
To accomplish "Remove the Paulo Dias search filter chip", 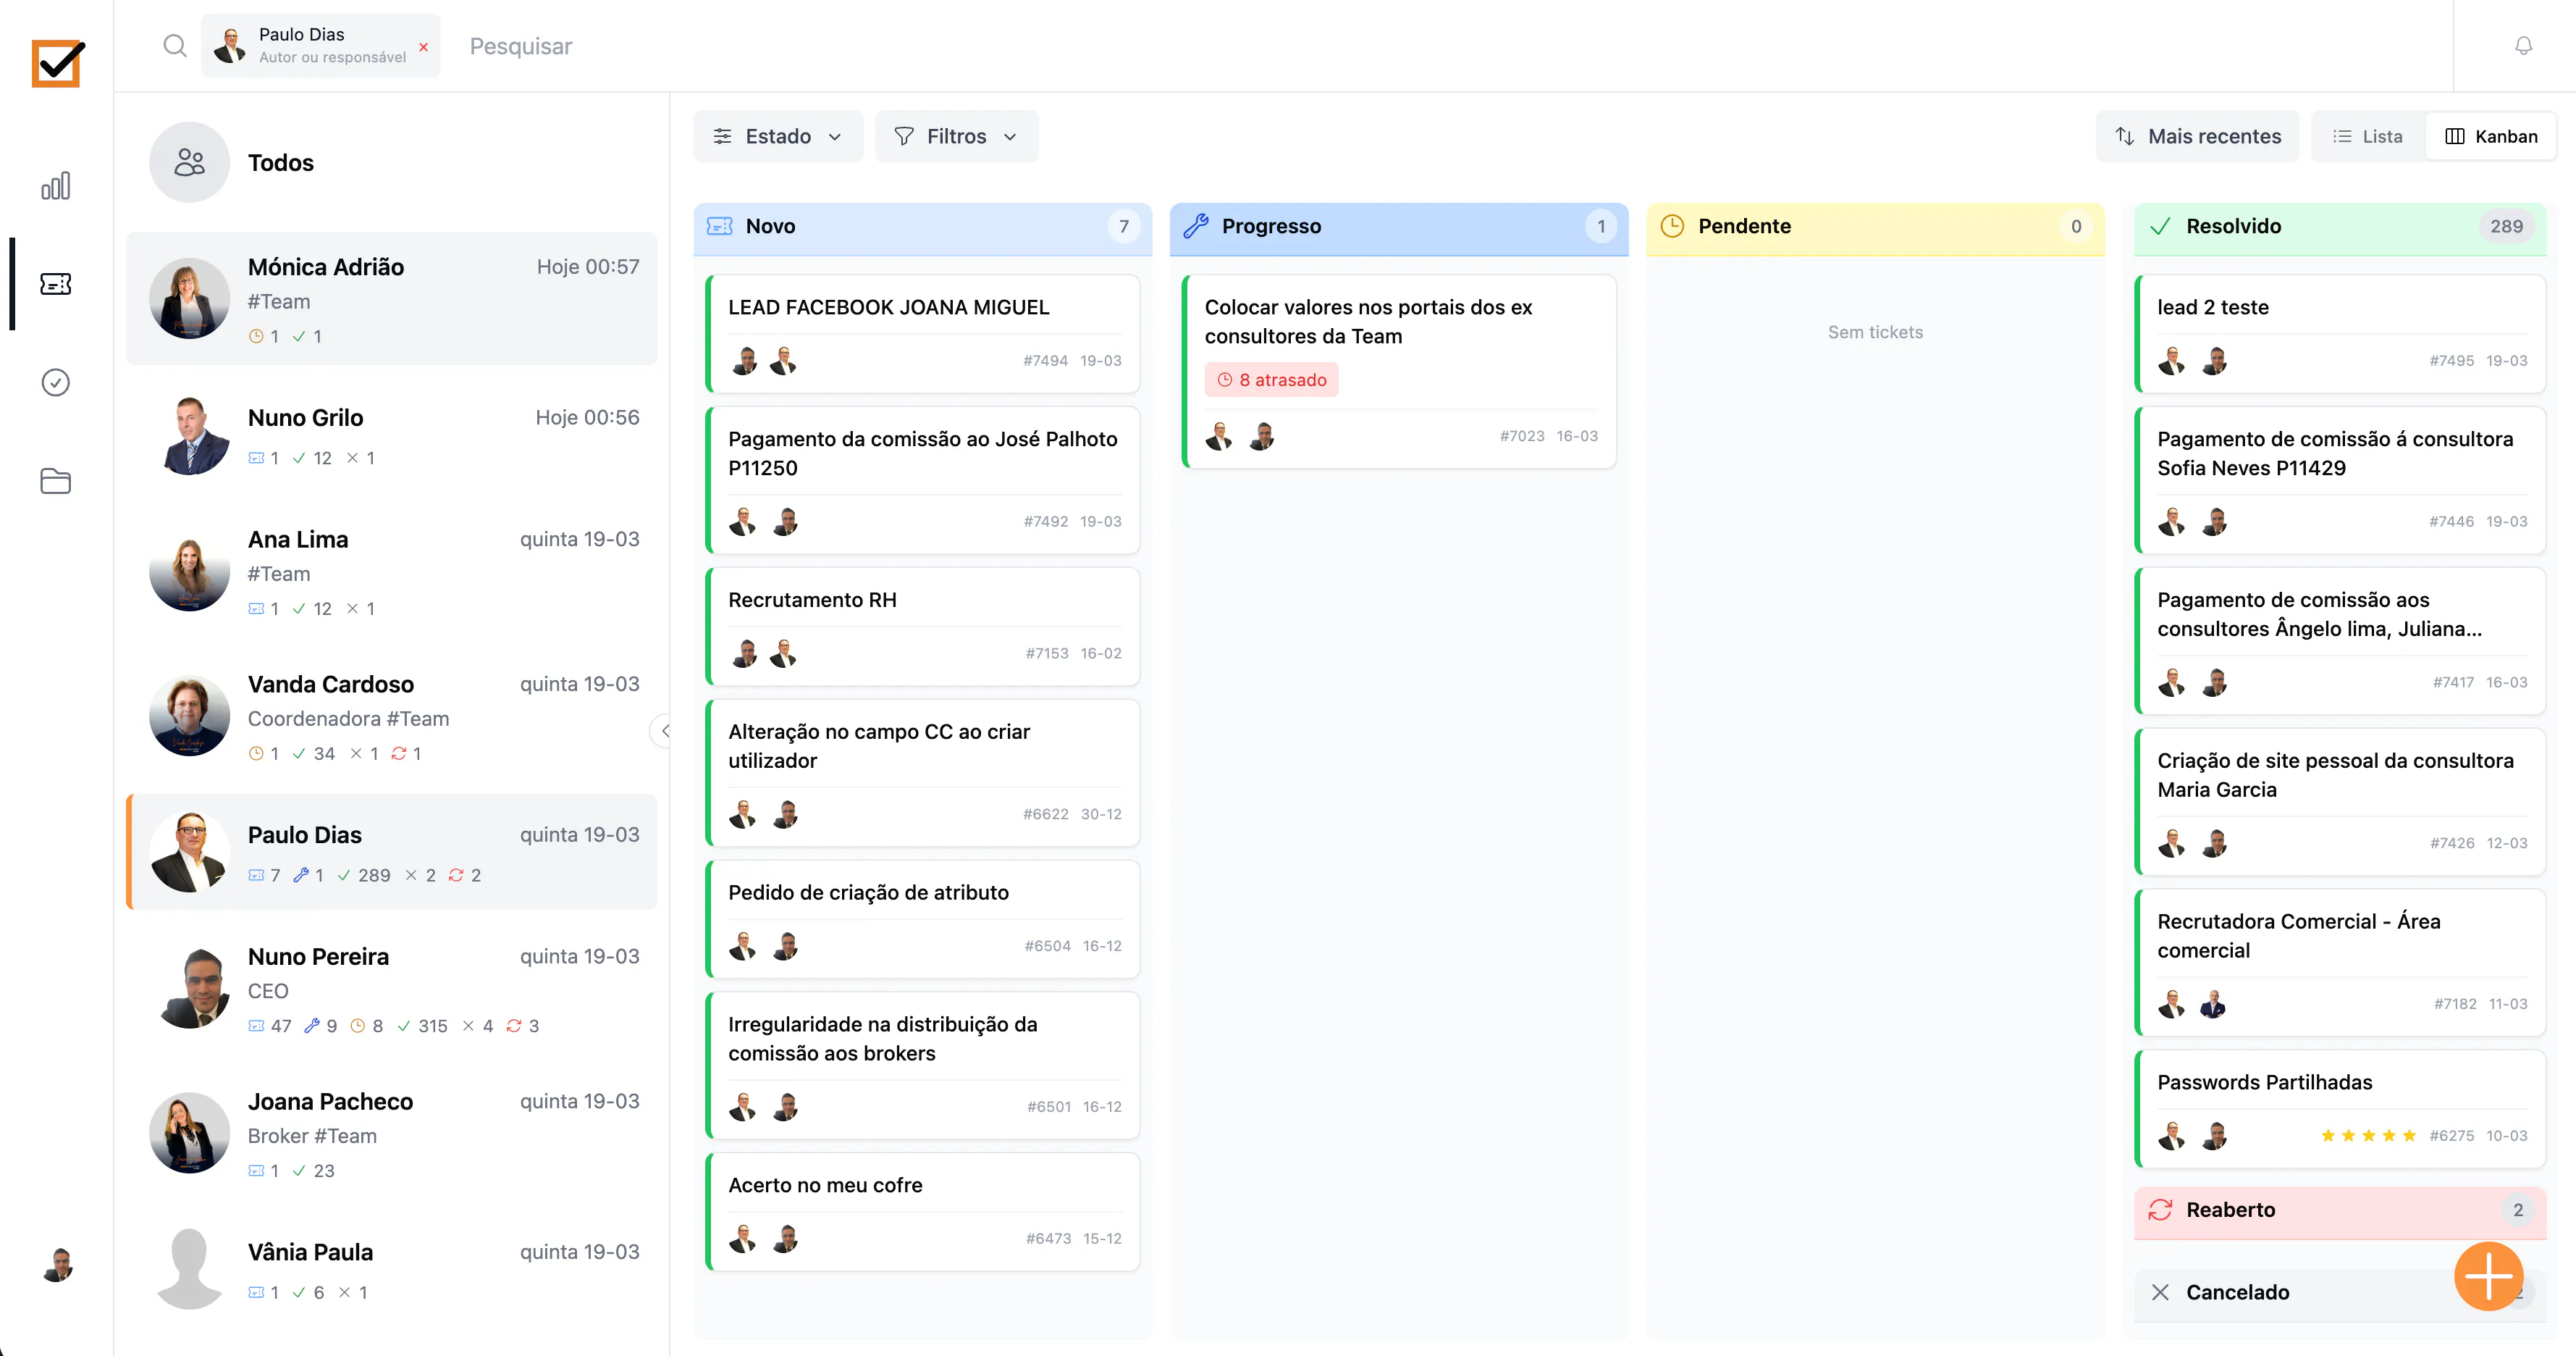I will 423,47.
